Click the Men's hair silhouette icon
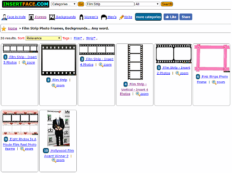 (104, 17)
